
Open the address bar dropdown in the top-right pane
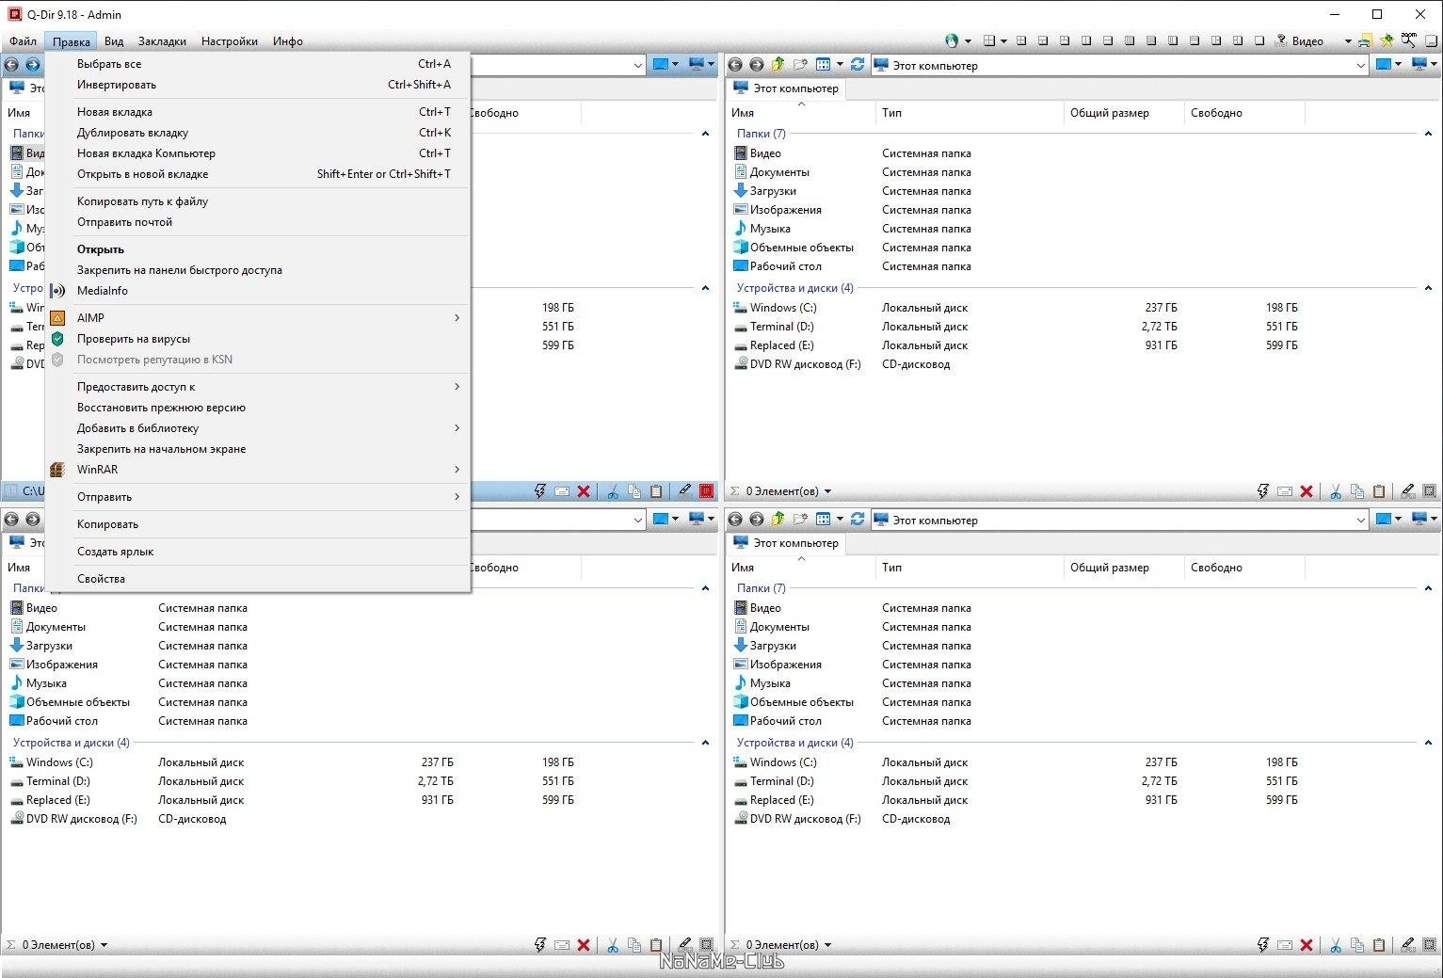[x=1361, y=65]
